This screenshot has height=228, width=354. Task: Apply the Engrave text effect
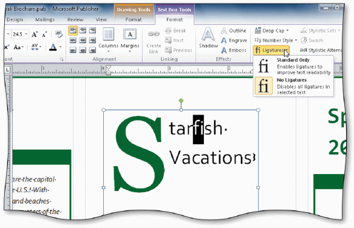(234, 41)
